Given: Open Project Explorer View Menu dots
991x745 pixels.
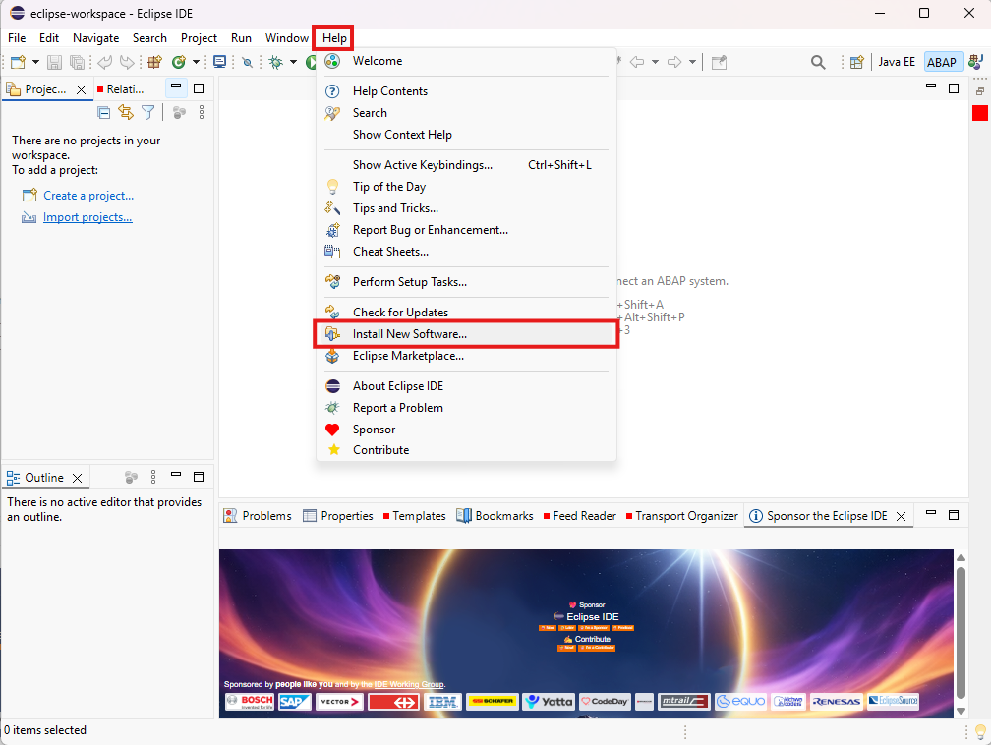Looking at the screenshot, I should pyautogui.click(x=202, y=112).
